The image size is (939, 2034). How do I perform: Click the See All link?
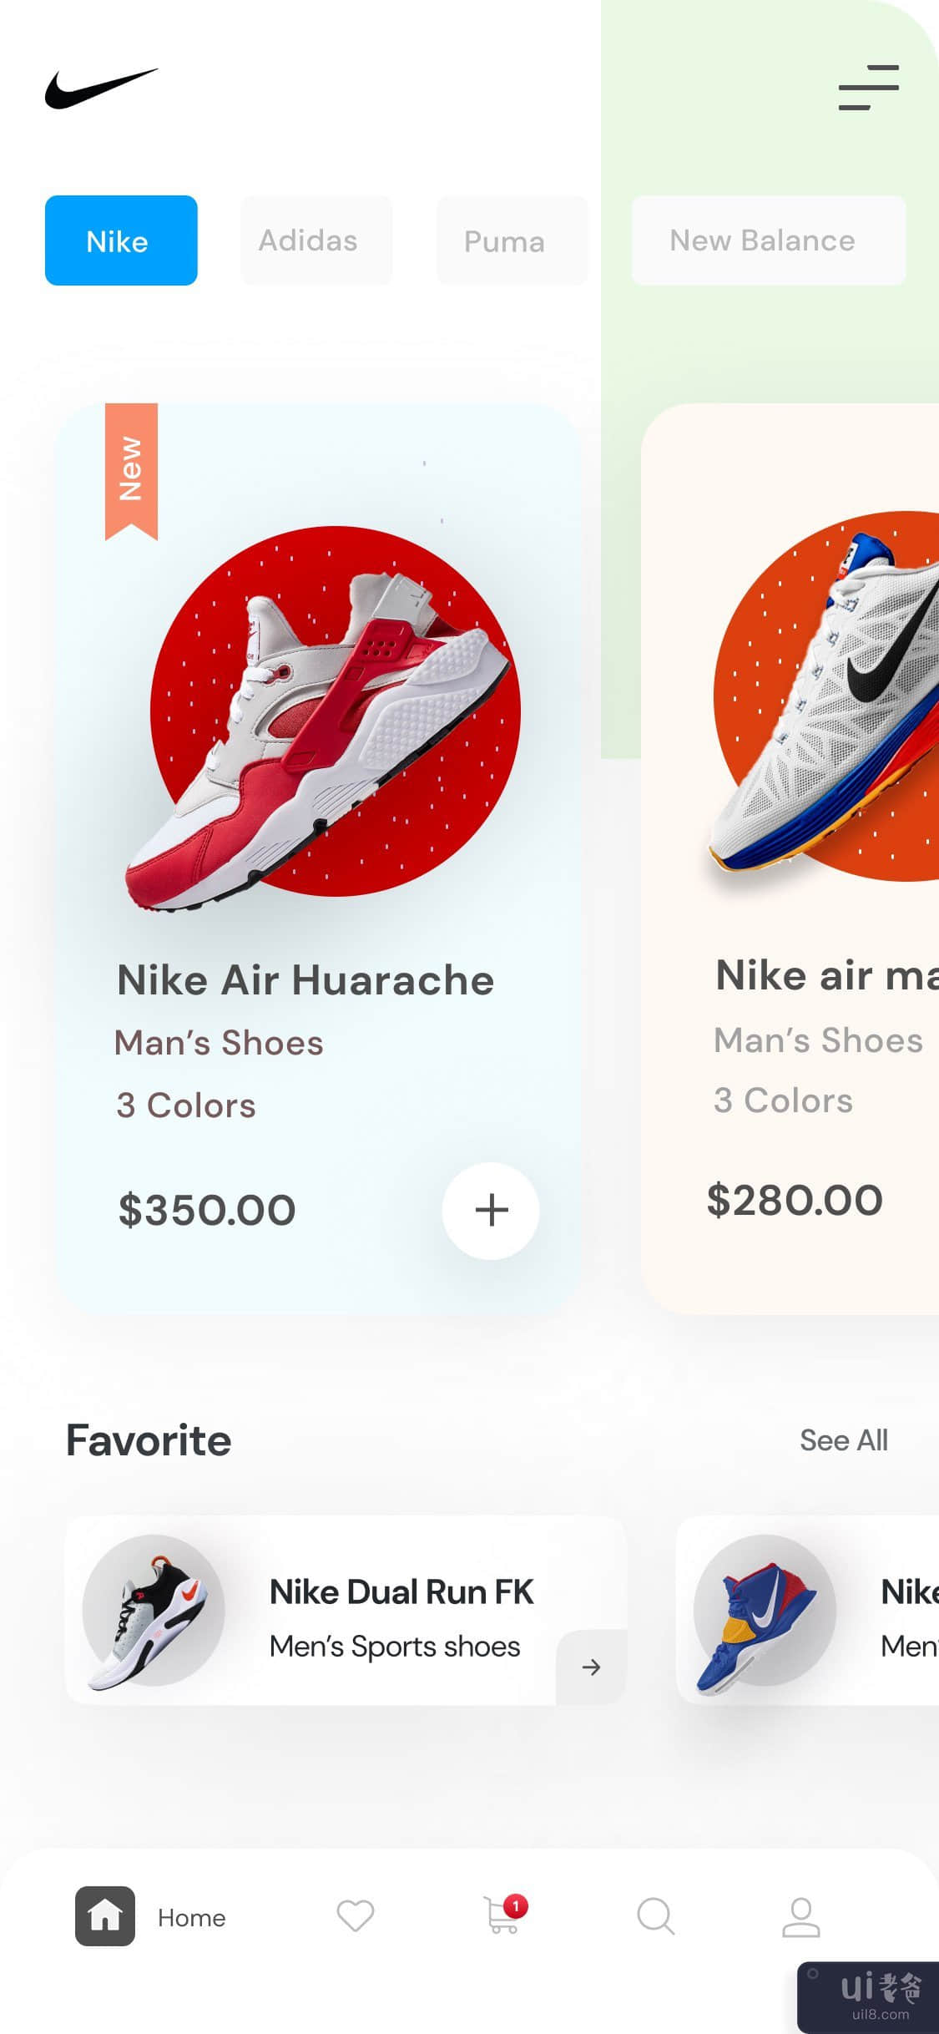point(843,1440)
